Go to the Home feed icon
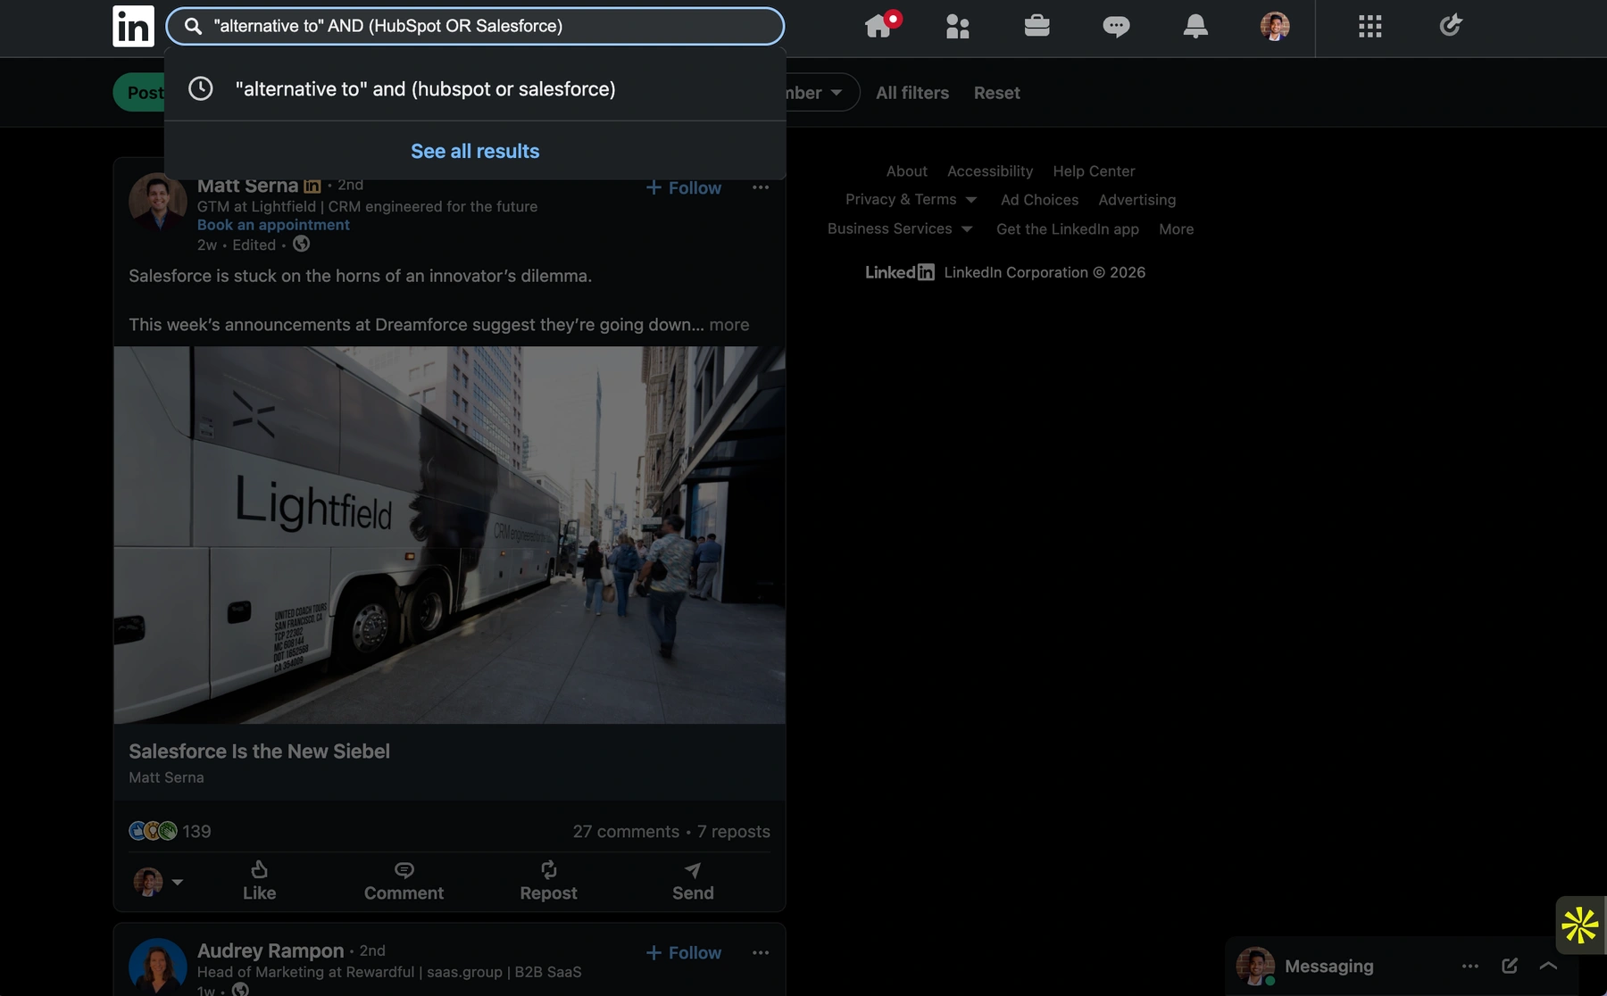Screen dimensions: 1607x996 pyautogui.click(x=880, y=25)
